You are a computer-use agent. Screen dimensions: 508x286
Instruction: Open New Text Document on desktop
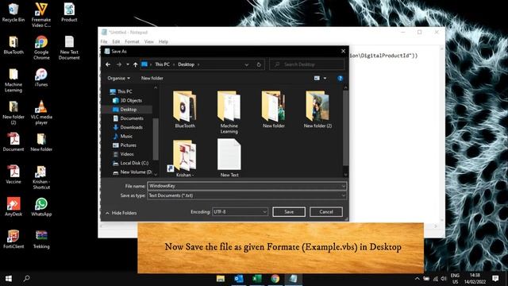69,48
